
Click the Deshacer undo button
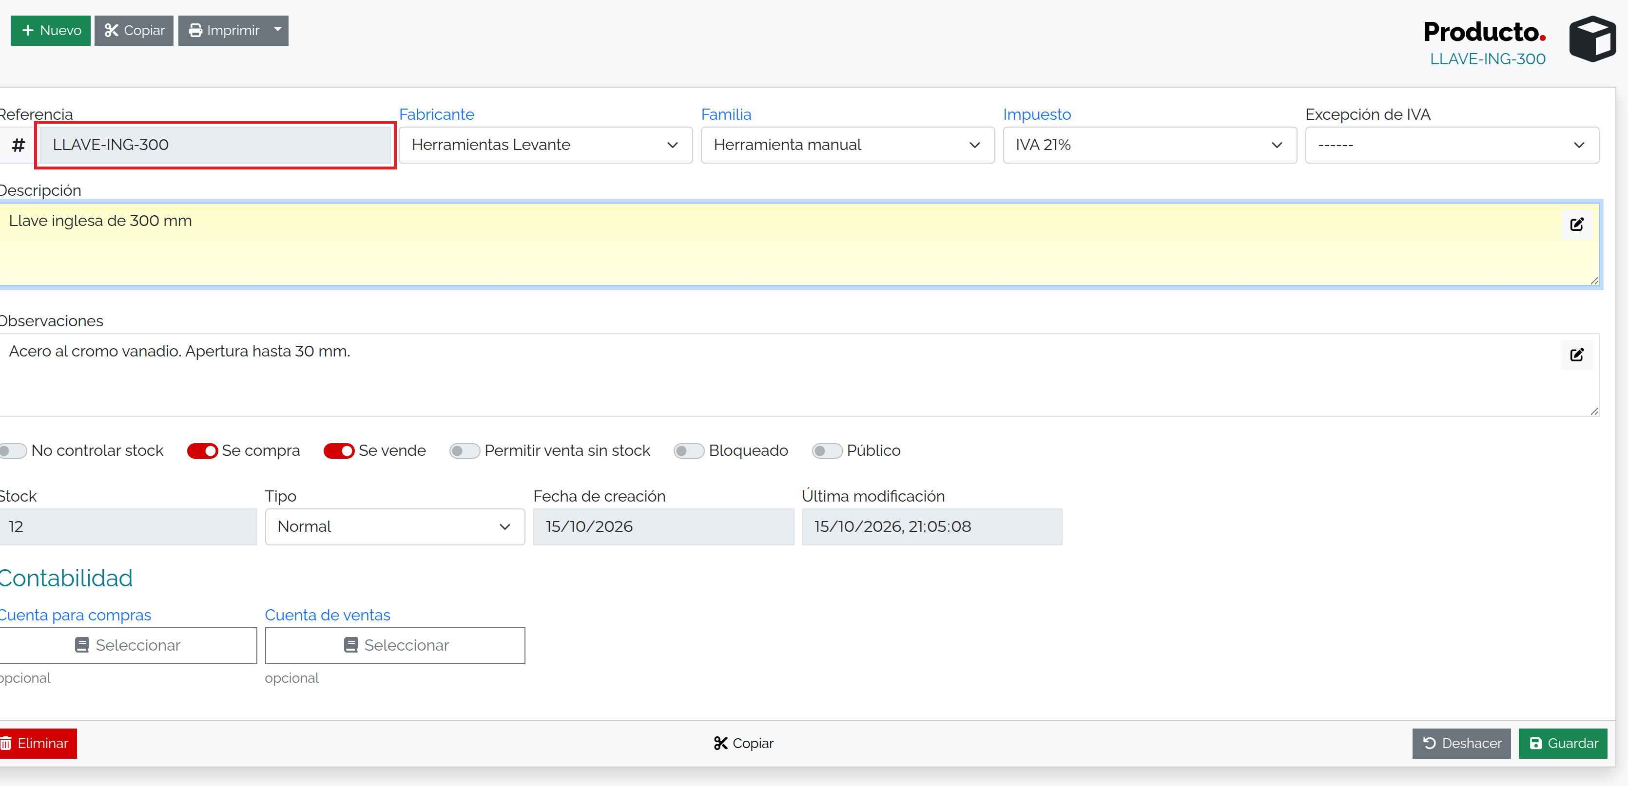(1462, 743)
